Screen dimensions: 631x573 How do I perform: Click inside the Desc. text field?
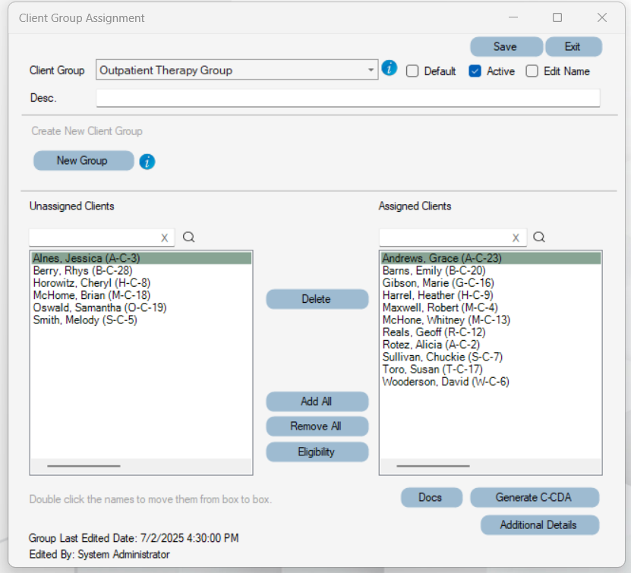[347, 97]
